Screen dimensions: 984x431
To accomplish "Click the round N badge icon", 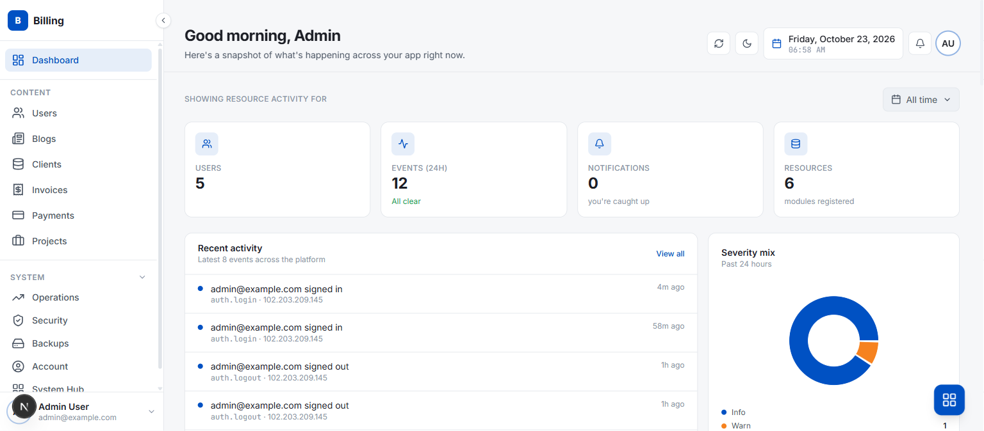I will pyautogui.click(x=24, y=407).
